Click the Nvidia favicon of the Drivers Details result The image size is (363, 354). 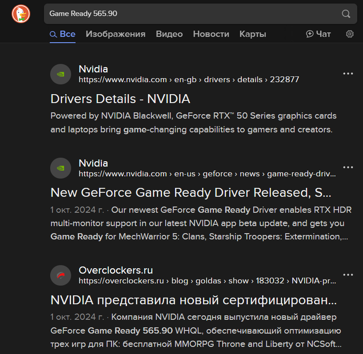61,74
